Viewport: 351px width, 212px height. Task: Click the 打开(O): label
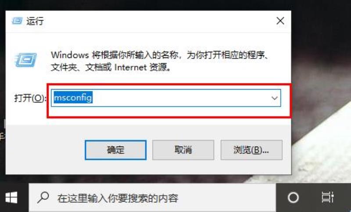pyautogui.click(x=30, y=98)
